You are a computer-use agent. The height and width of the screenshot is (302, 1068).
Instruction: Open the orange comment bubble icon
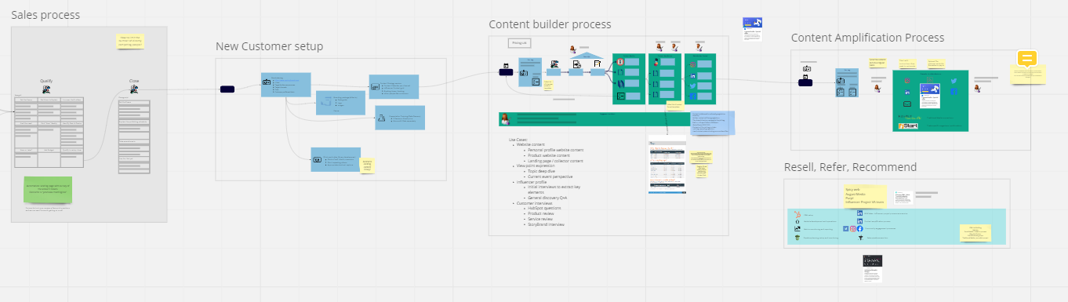pos(1027,59)
